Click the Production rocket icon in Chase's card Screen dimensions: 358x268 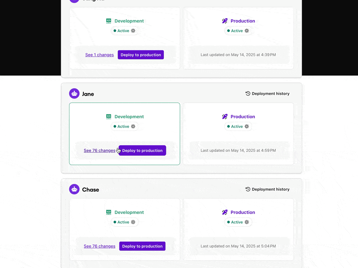click(x=224, y=212)
